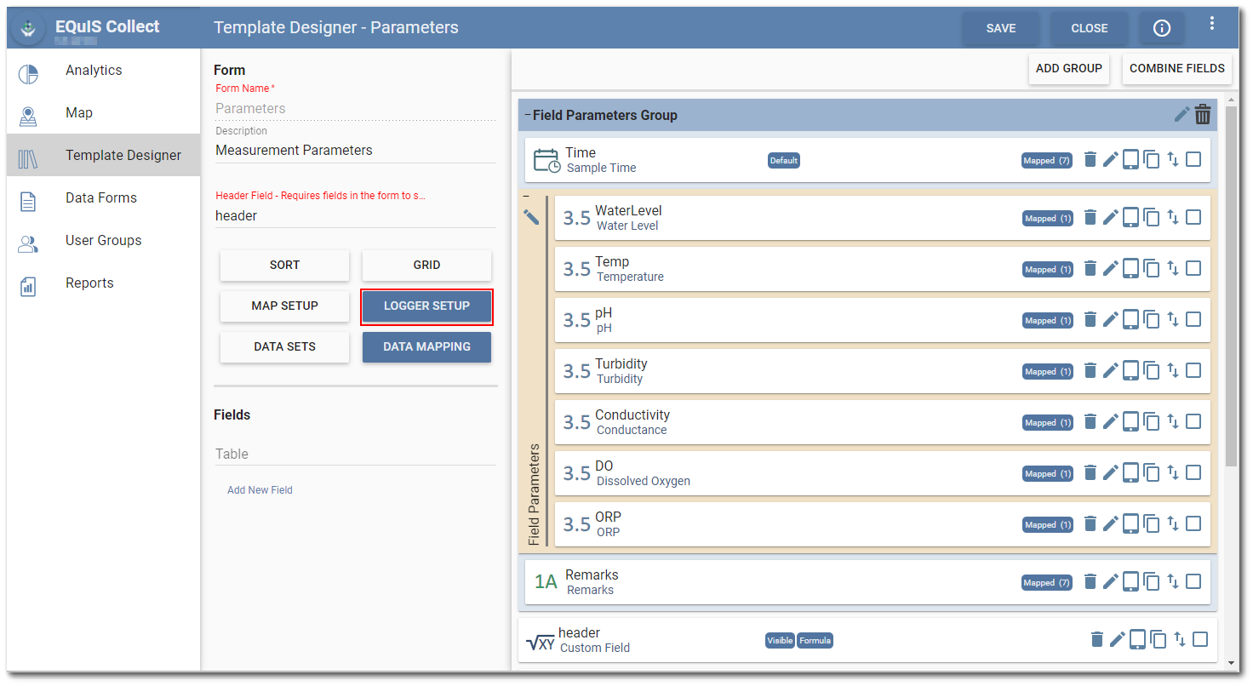
Task: Open device preview icon for Temp field
Action: pos(1130,269)
